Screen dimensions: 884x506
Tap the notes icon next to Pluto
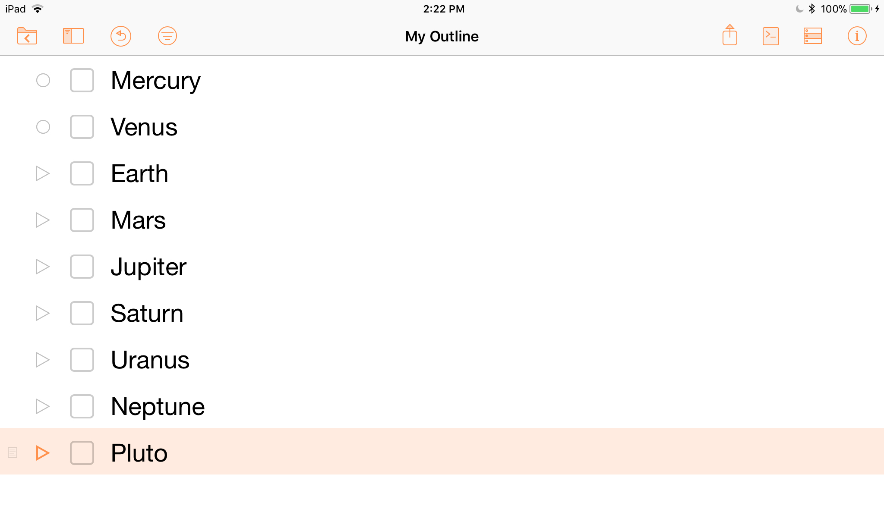tap(12, 453)
